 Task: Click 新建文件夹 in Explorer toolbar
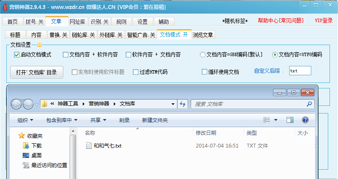tap(155, 120)
